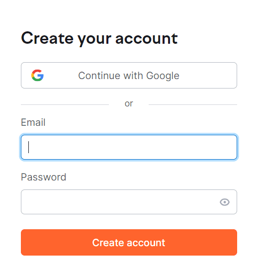Click the word "Create" in the page title
262x271 pixels.
47,38
